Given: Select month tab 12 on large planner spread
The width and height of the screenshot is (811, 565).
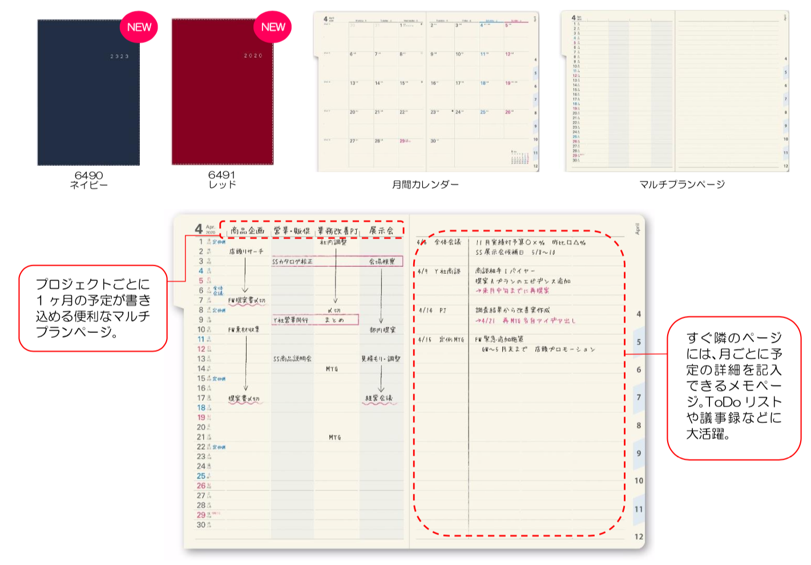Looking at the screenshot, I should click(x=639, y=536).
